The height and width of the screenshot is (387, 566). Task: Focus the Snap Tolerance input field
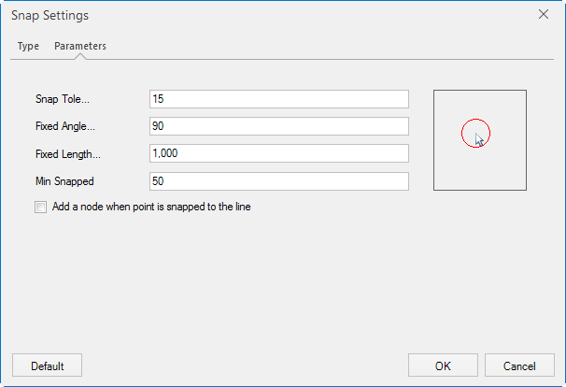coord(278,99)
